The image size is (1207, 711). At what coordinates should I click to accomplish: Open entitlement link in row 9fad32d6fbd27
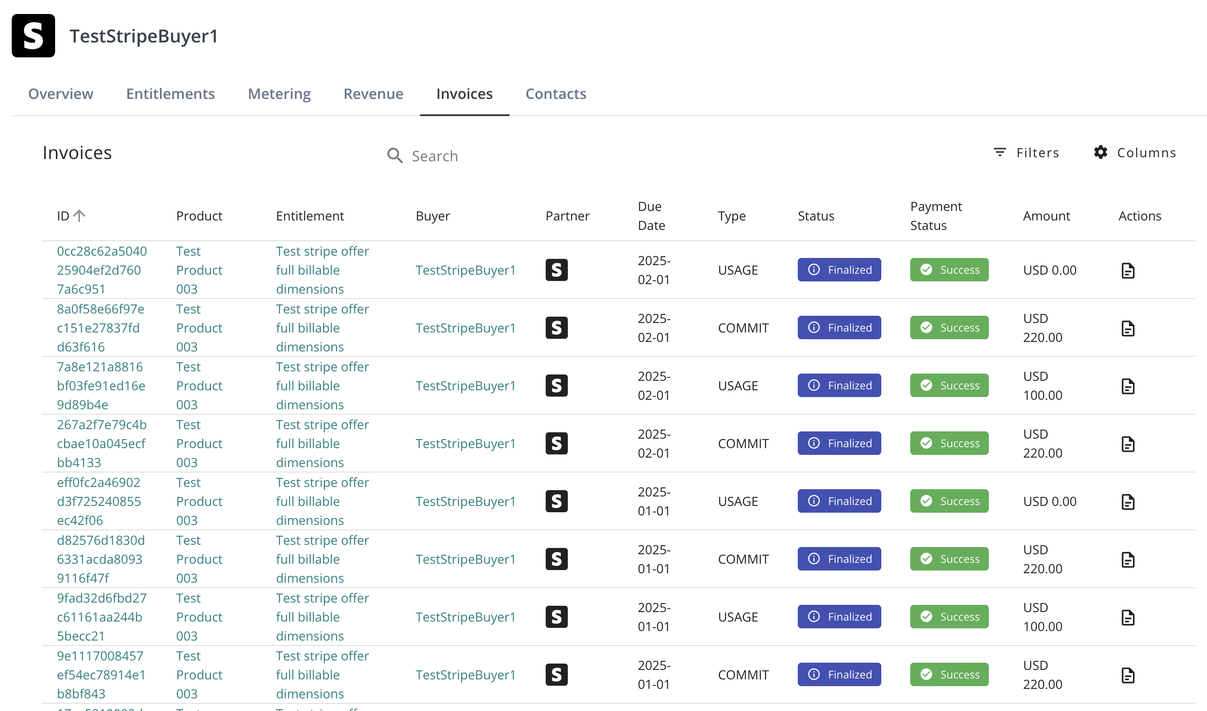coord(323,617)
